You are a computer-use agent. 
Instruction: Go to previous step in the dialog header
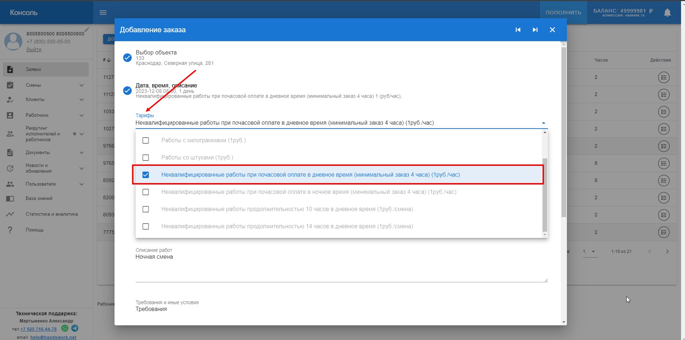(518, 30)
